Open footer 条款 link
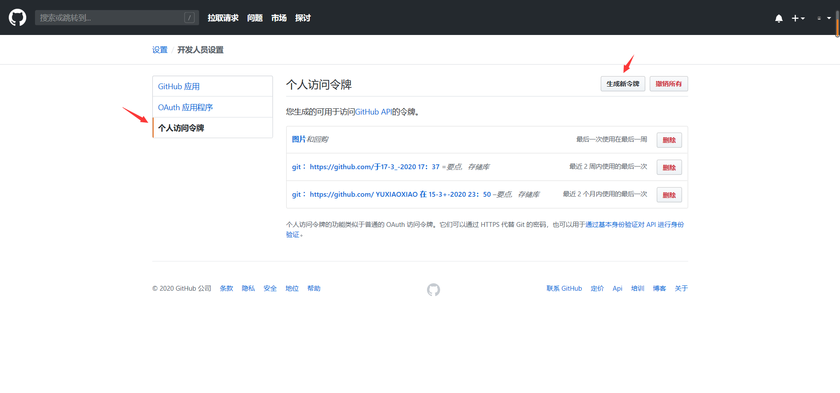This screenshot has height=393, width=840. [226, 289]
